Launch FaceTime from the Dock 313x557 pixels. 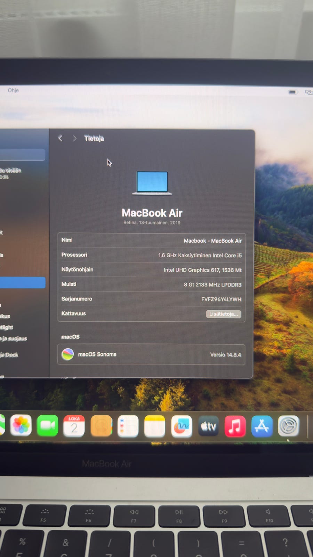47,425
